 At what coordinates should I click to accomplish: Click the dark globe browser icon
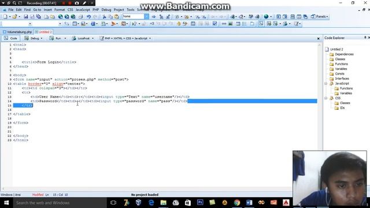(x=266, y=17)
